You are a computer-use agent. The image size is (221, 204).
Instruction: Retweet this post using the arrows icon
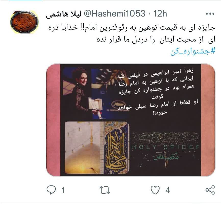click(105, 190)
